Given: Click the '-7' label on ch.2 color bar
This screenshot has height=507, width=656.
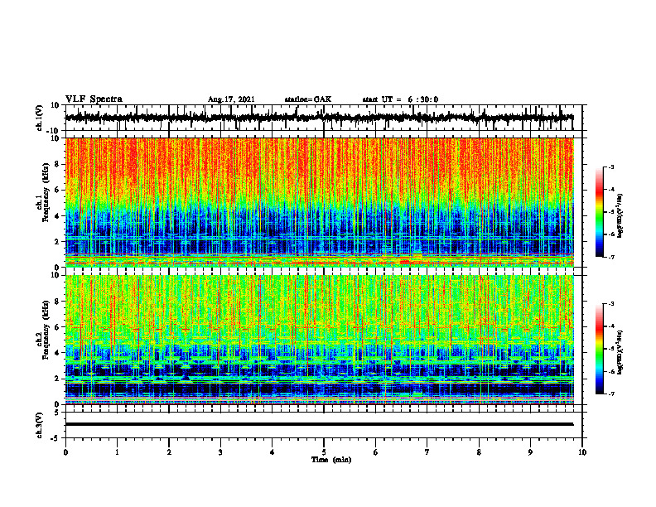Looking at the screenshot, I should coord(610,394).
